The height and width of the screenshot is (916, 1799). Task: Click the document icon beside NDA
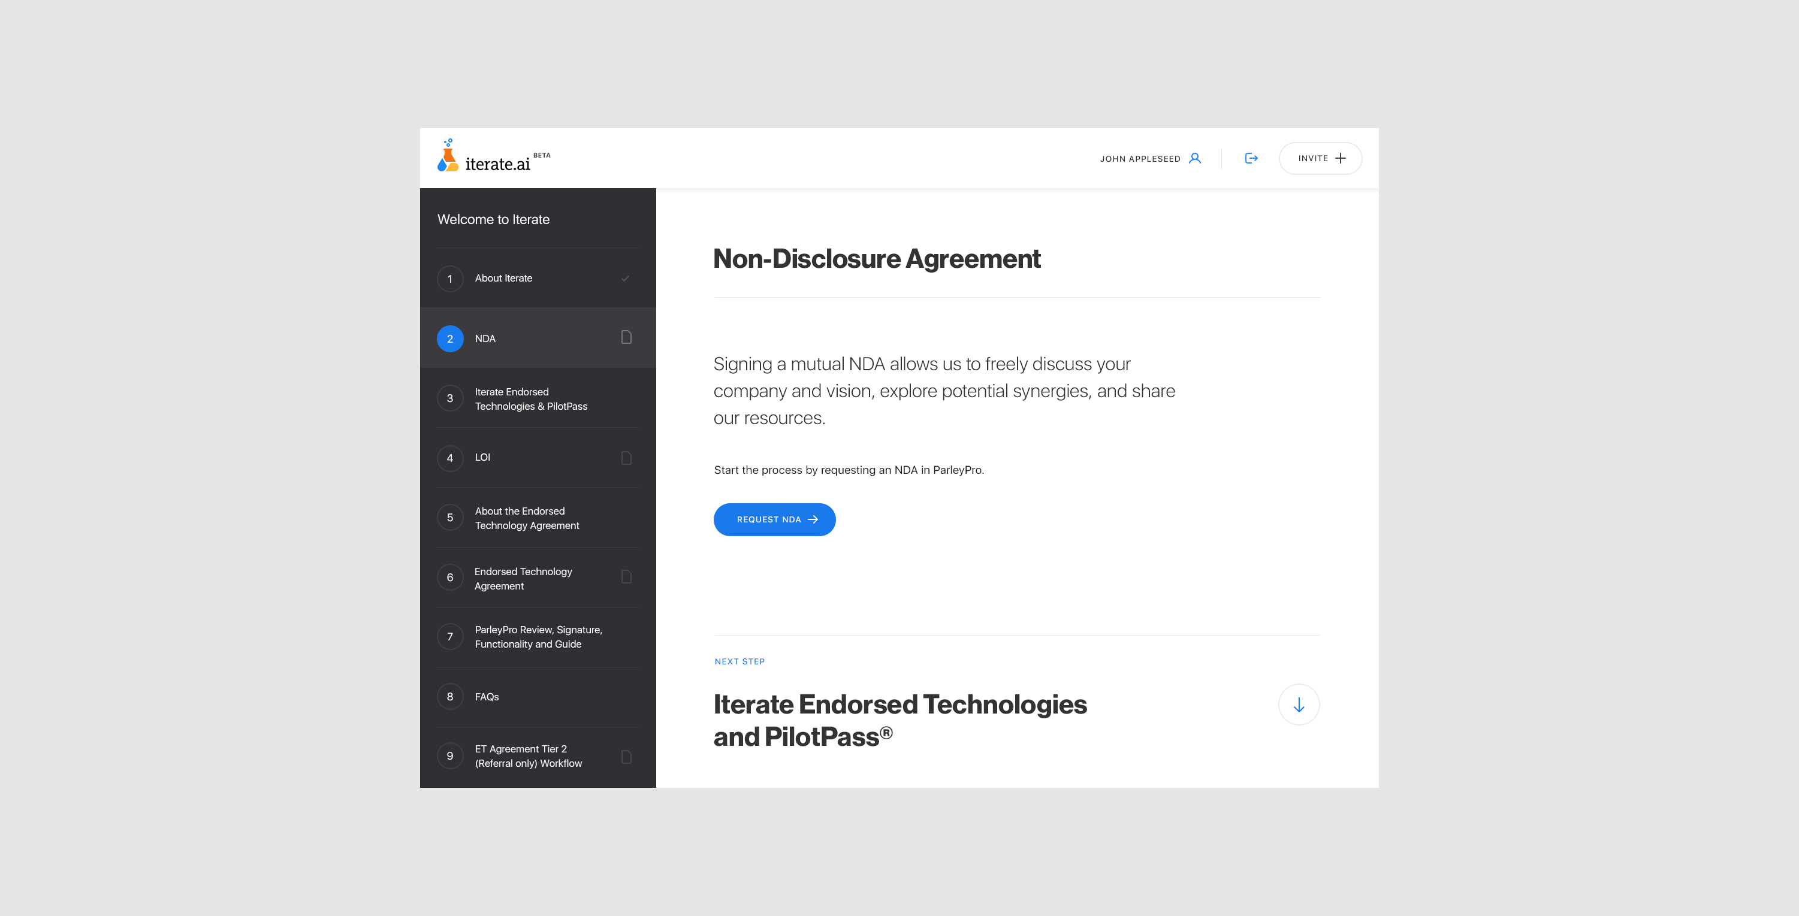pyautogui.click(x=626, y=338)
